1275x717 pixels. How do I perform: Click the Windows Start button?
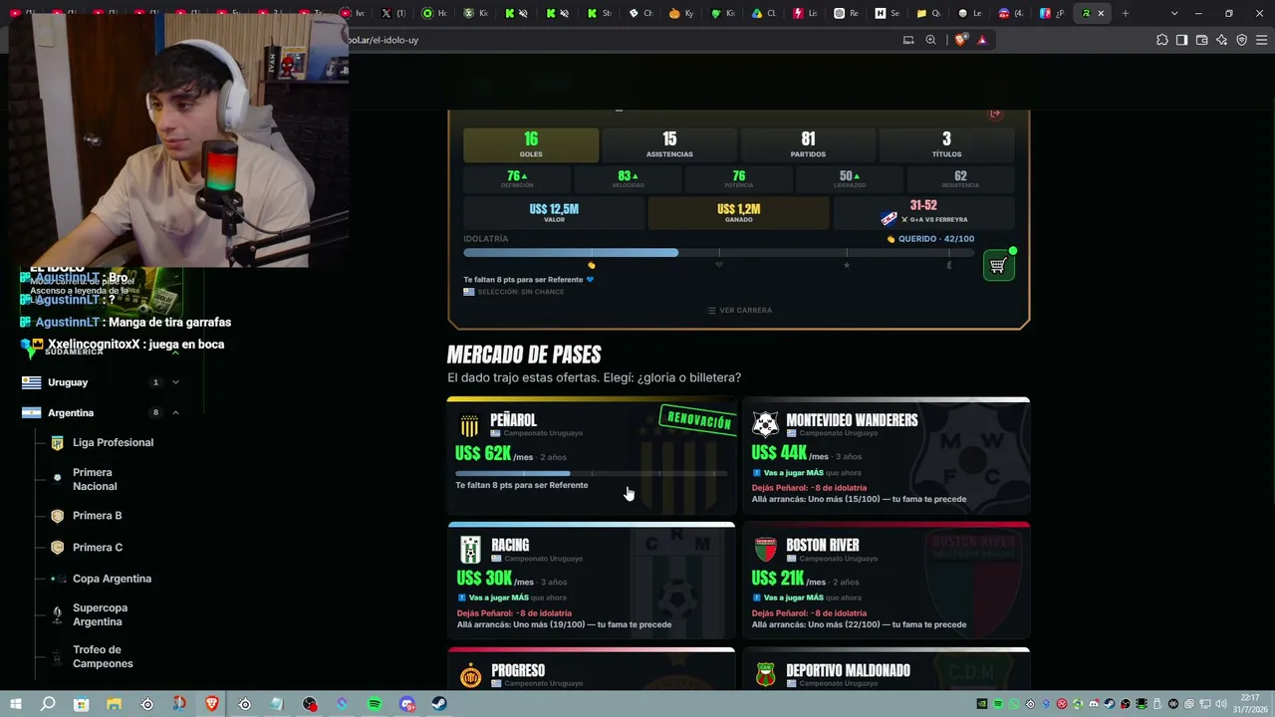pos(15,704)
